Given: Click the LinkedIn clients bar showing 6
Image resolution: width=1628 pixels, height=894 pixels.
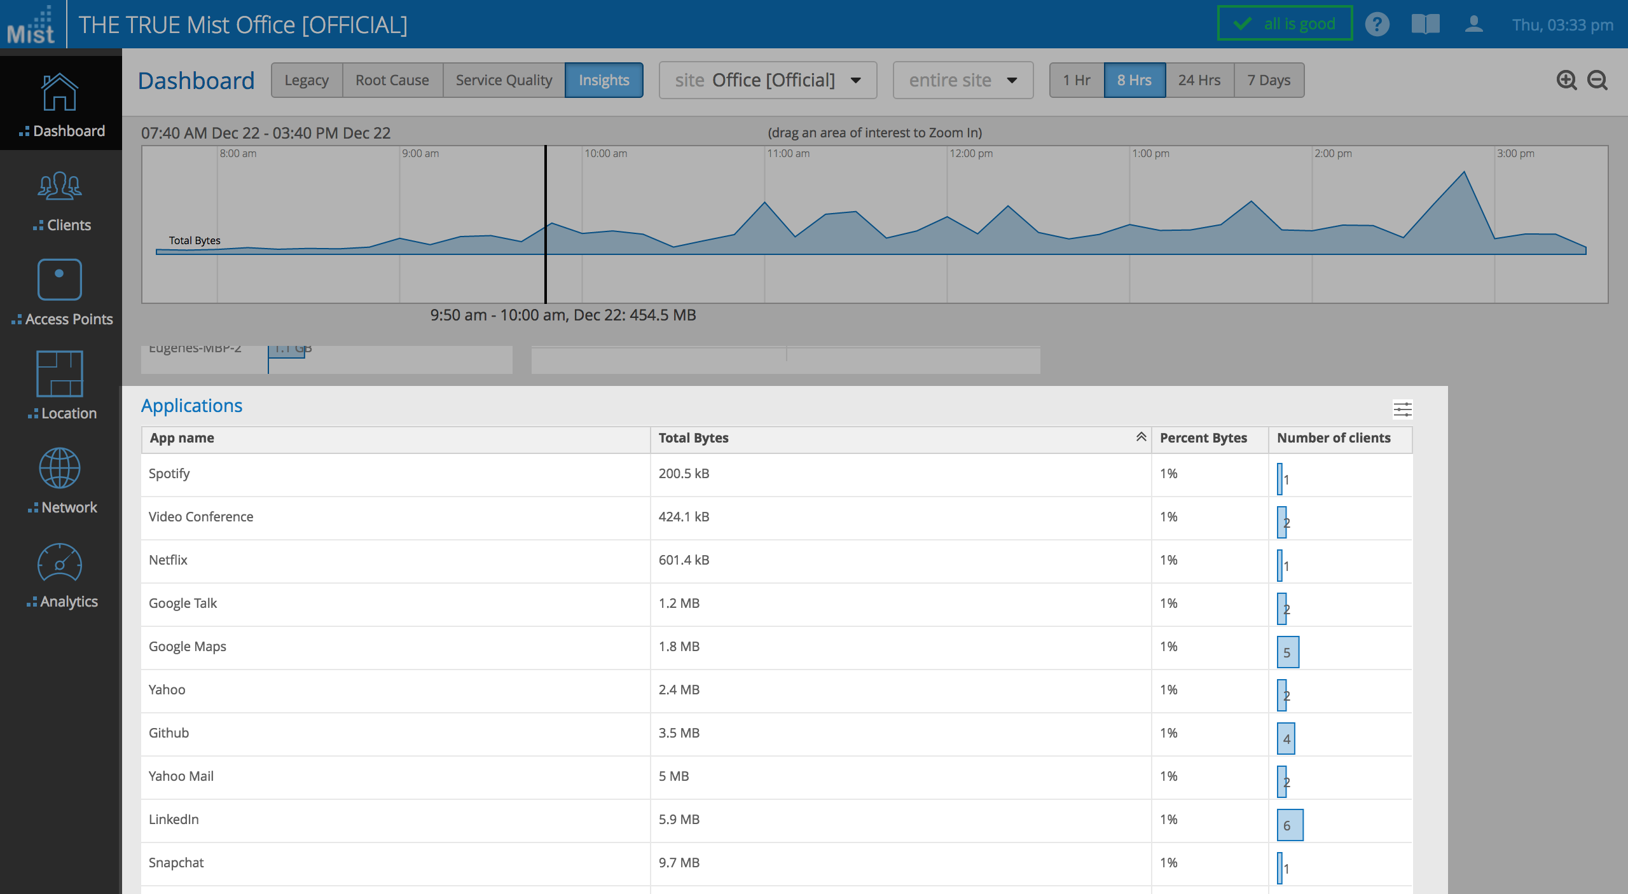Looking at the screenshot, I should tap(1290, 825).
